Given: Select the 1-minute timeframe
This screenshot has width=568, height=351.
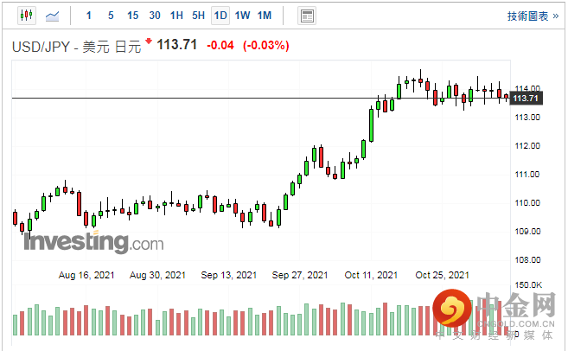Looking at the screenshot, I should point(89,16).
